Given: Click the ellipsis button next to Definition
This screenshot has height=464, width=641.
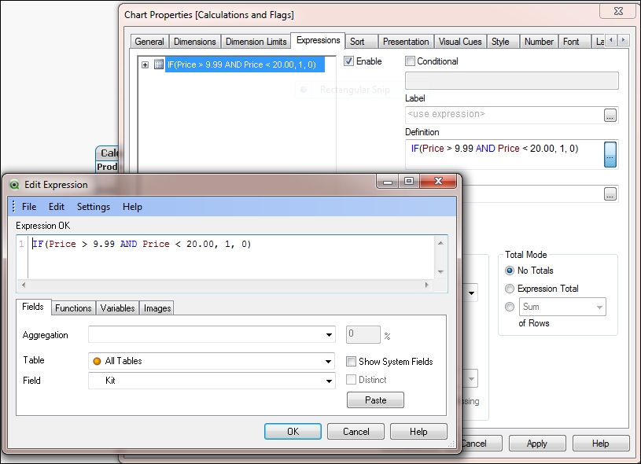Looking at the screenshot, I should 610,154.
